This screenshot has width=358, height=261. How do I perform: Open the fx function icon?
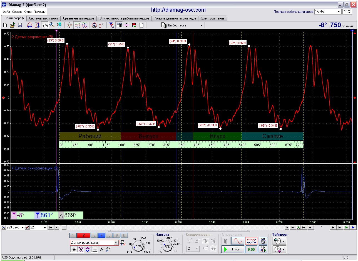point(102,250)
